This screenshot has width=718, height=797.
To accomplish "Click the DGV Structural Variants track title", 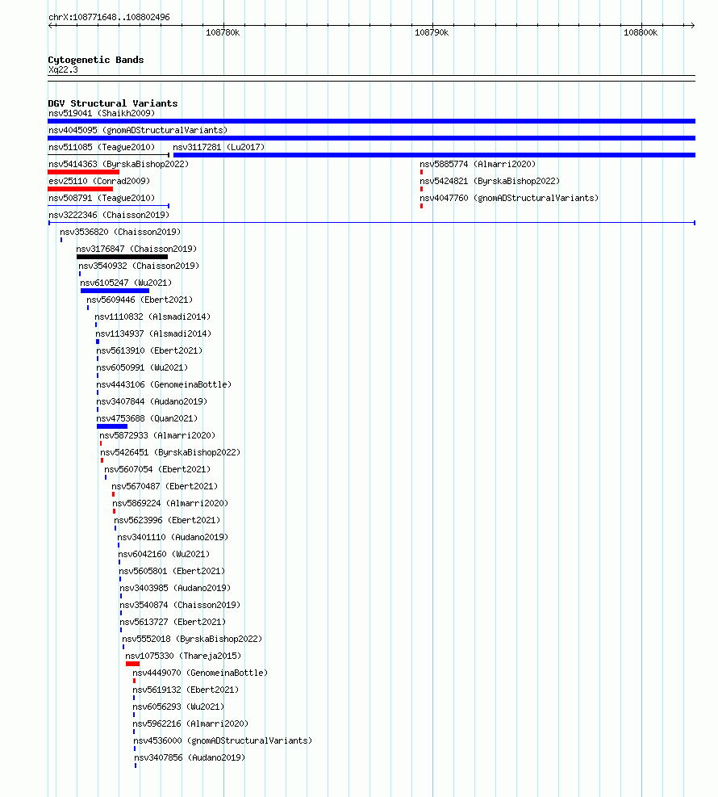I will pos(113,103).
